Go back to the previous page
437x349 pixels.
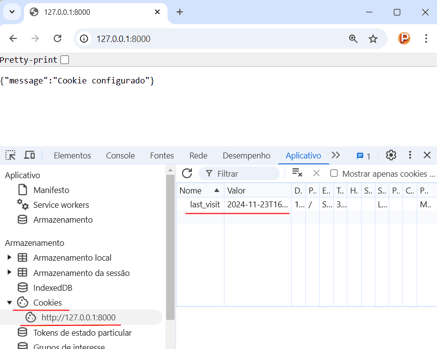pyautogui.click(x=13, y=39)
